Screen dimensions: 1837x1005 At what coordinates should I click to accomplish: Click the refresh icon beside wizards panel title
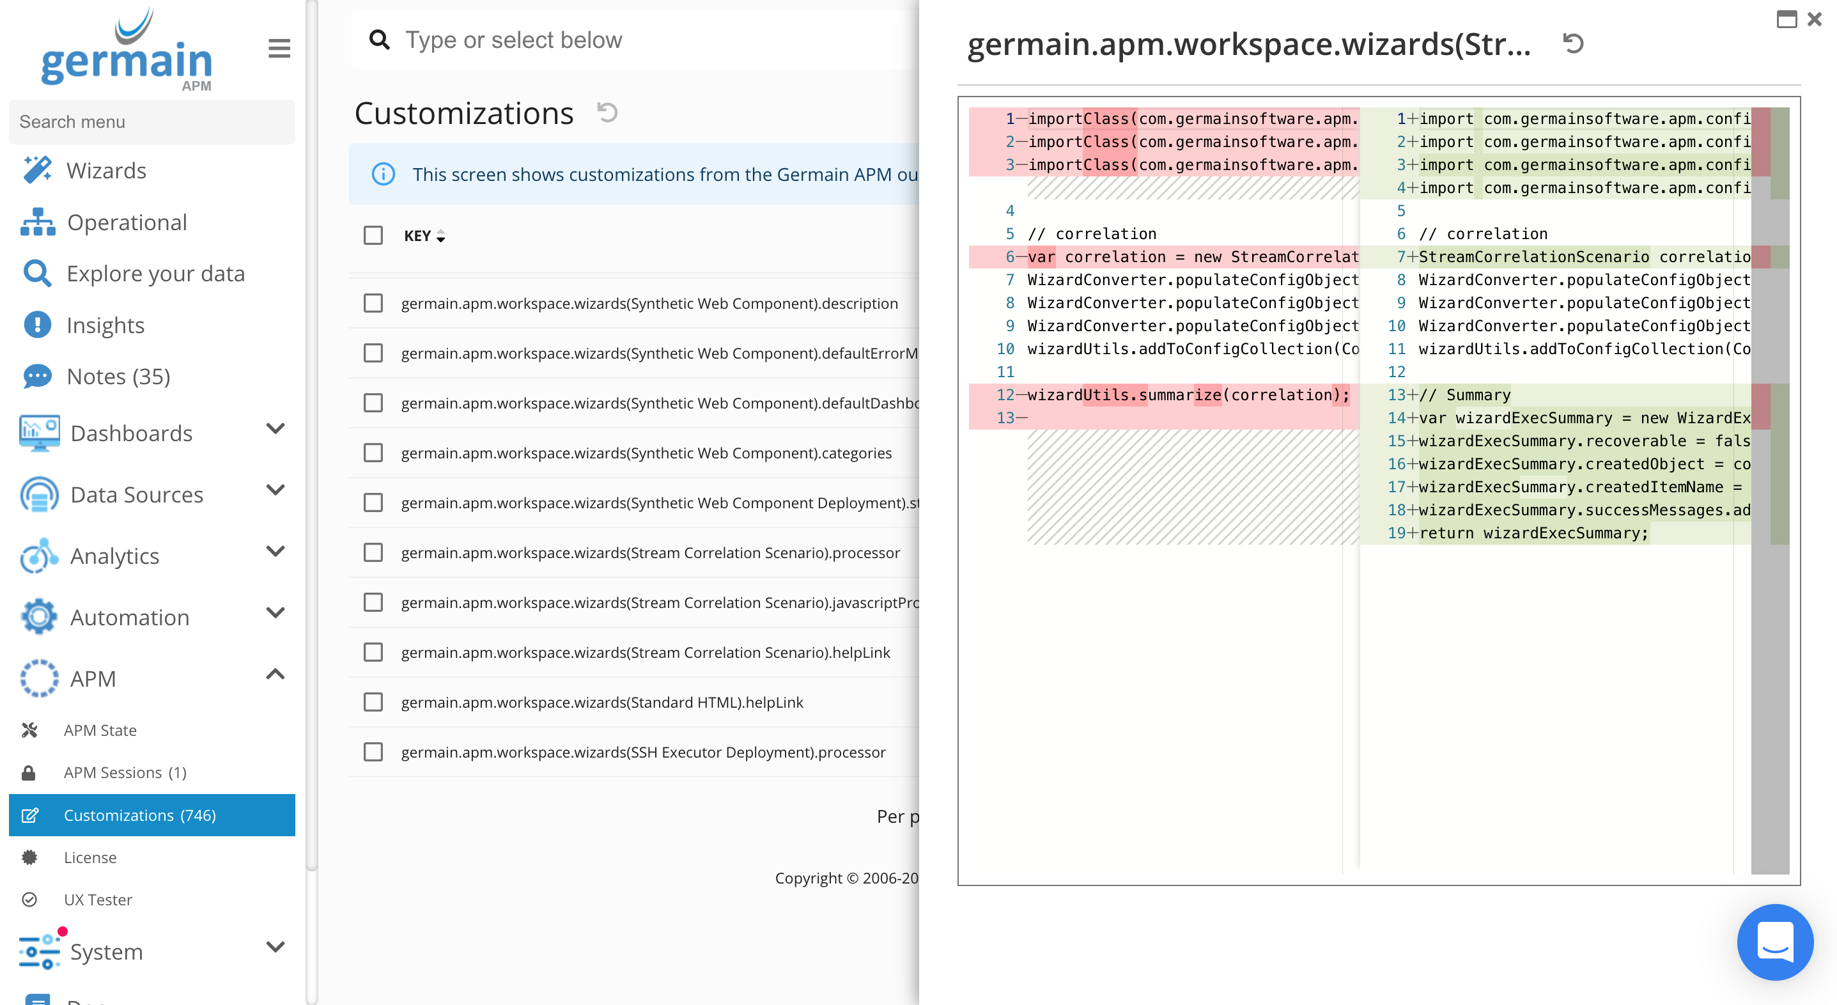coord(1573,44)
